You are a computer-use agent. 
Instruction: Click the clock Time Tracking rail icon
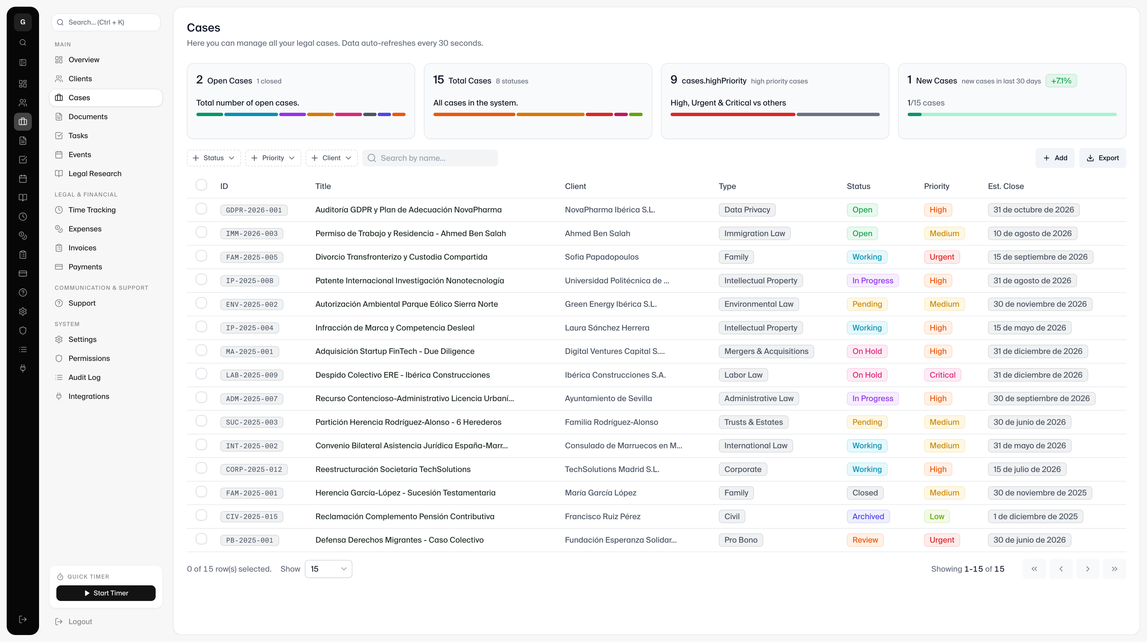[23, 217]
